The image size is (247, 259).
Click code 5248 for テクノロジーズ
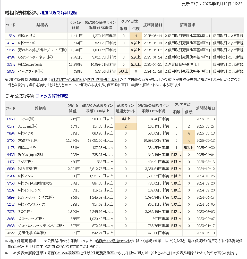11,204
